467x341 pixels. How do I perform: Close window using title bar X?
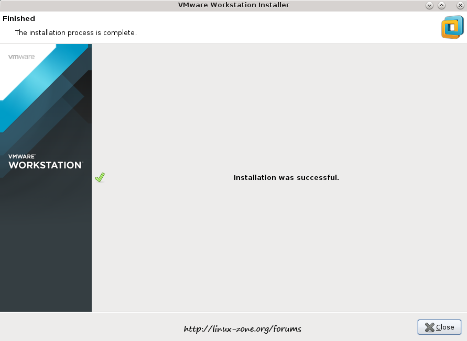(460, 5)
